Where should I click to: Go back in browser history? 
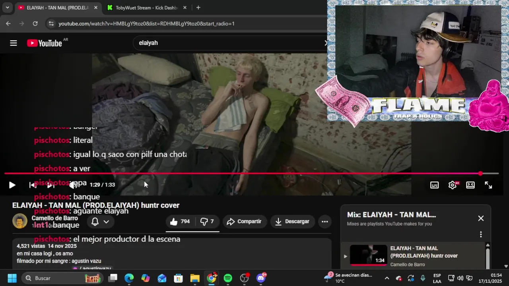(8, 23)
